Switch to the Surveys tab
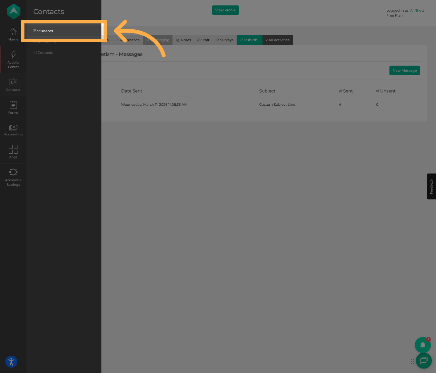This screenshot has width=436, height=373. pos(225,40)
